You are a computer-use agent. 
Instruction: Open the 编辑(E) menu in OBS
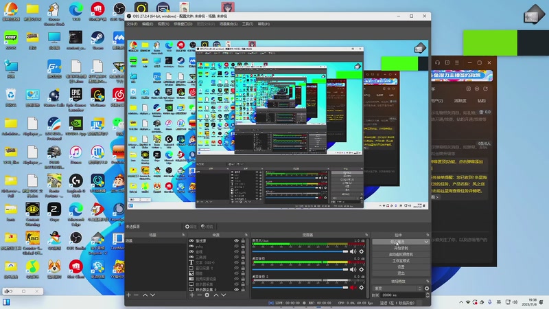tap(148, 24)
